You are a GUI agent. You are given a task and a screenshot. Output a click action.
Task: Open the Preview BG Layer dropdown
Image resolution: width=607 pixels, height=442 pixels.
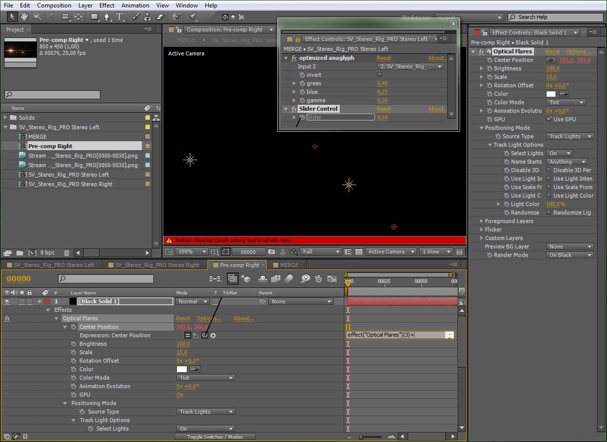[570, 246]
